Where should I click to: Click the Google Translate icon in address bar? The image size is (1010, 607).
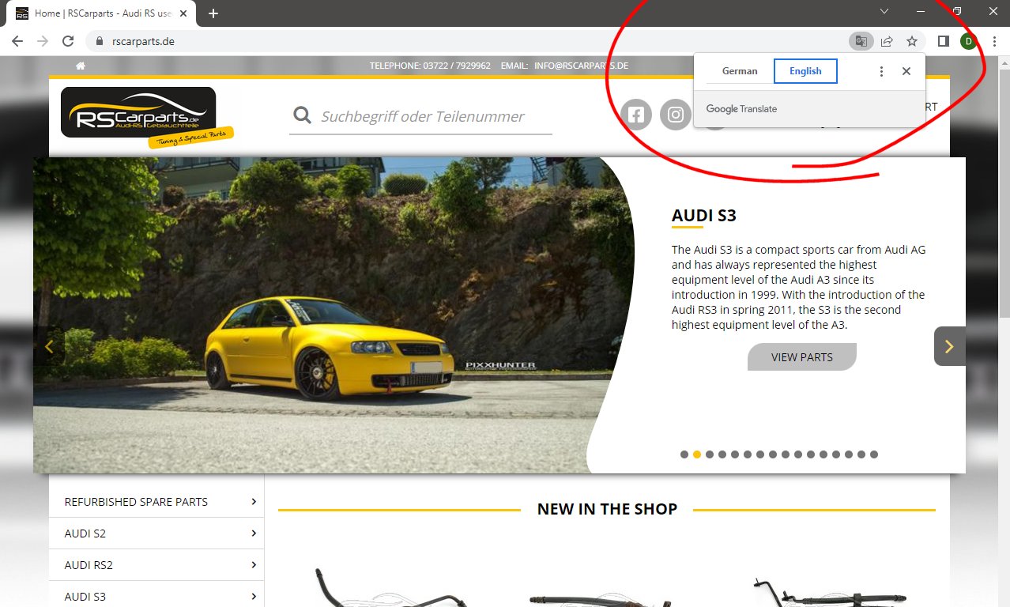click(x=859, y=41)
